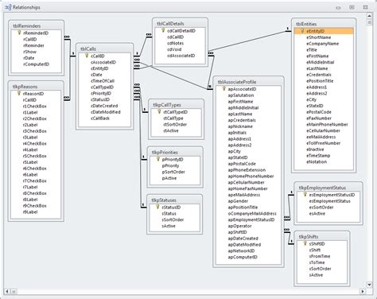Click the key icon next to sShiftID

305,243
